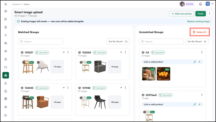
Task: Click the History breadcrumb
Action: [26, 4]
